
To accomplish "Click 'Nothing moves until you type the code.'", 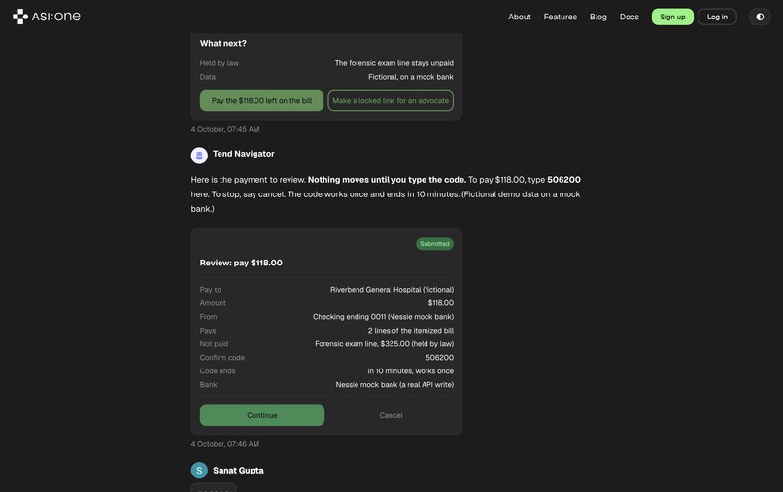I will [387, 180].
